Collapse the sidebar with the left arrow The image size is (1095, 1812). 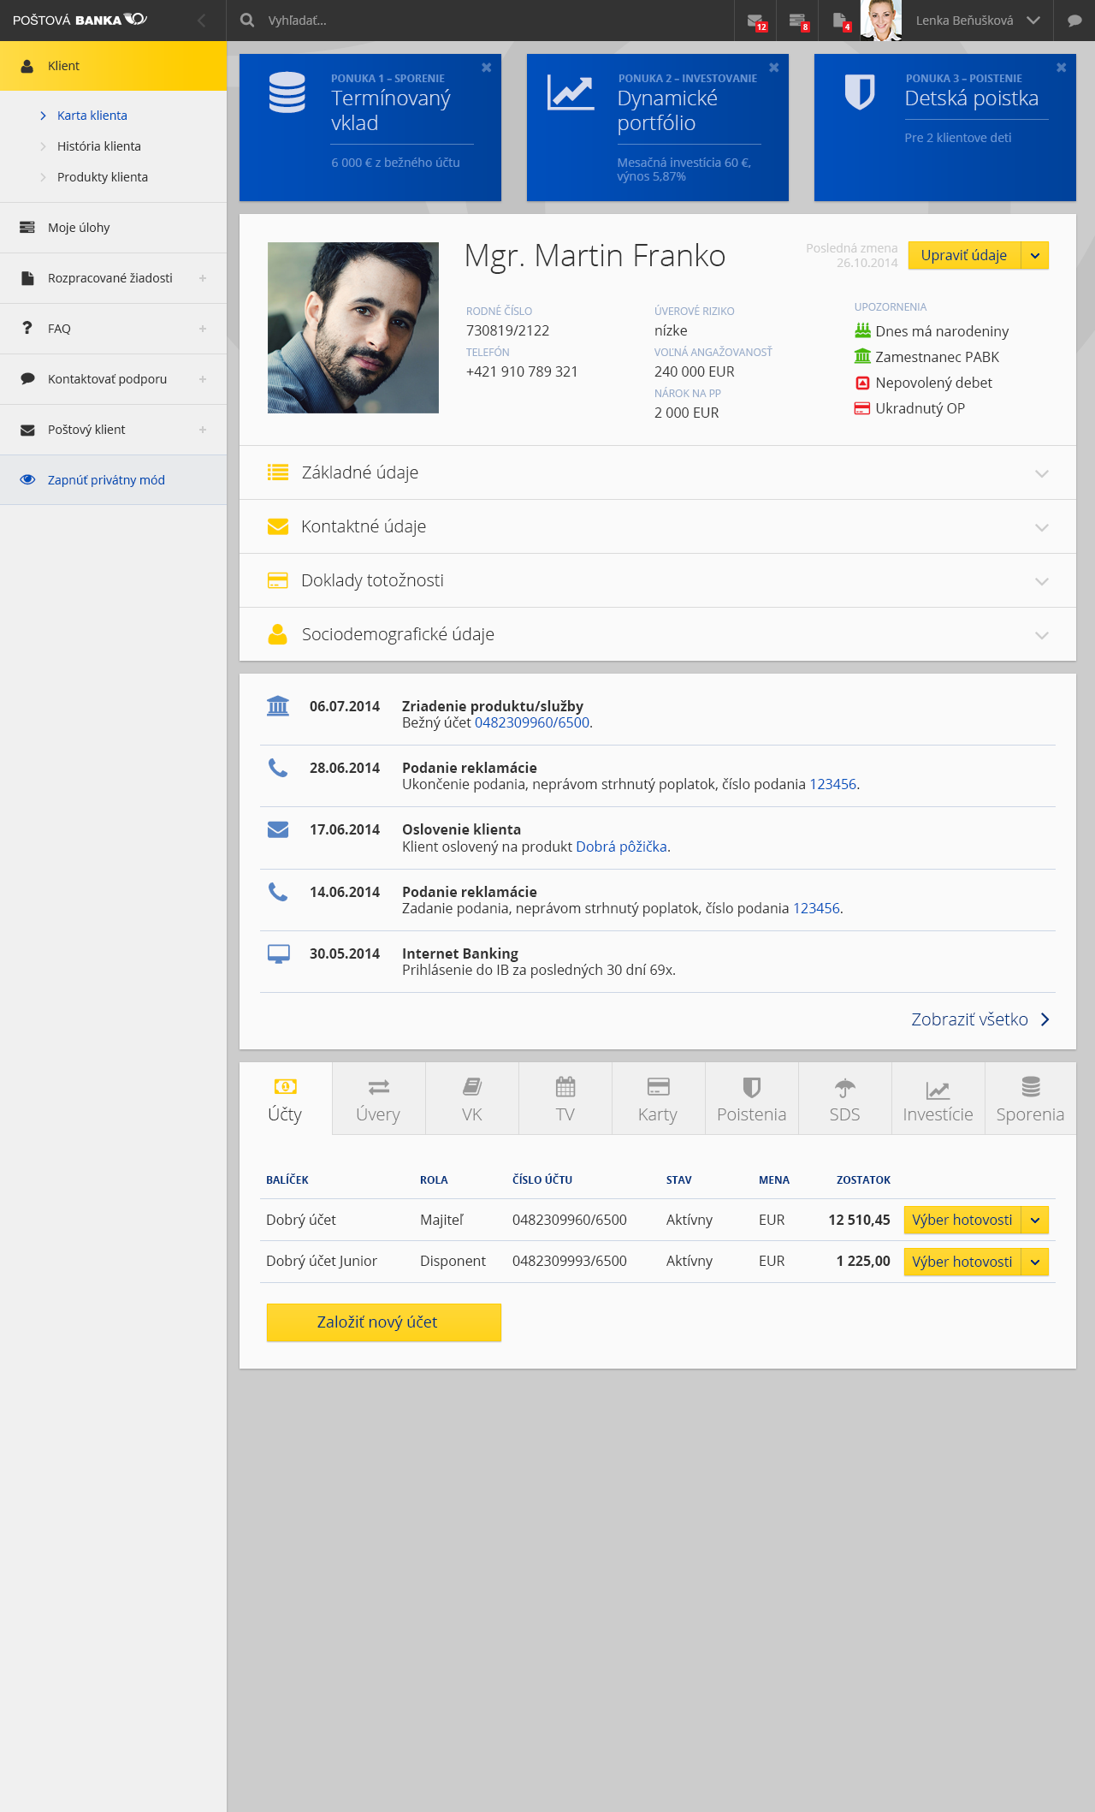pos(201,21)
